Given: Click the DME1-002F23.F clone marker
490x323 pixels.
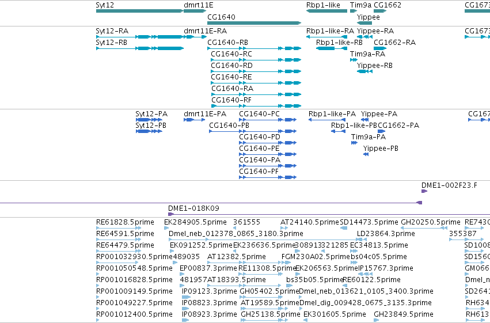Looking at the screenshot, I should (424, 191).
